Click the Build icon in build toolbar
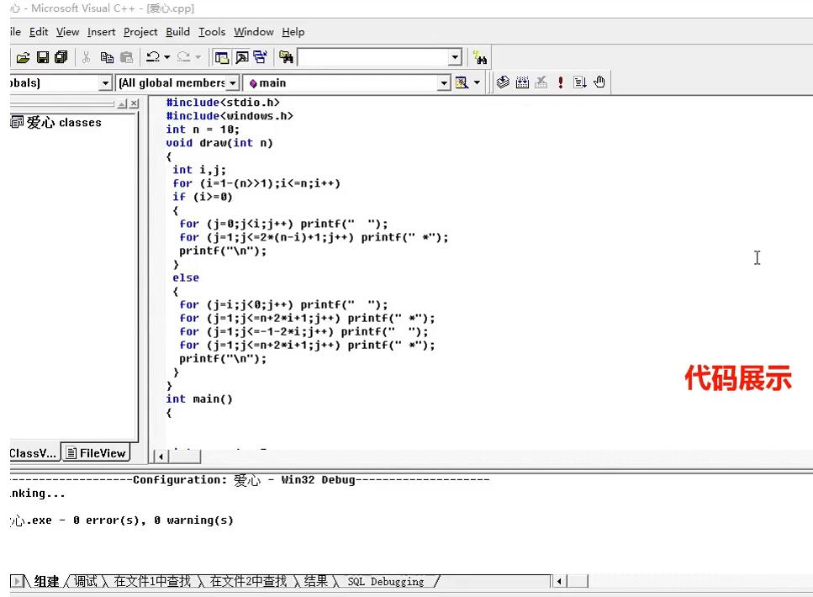 tap(522, 82)
